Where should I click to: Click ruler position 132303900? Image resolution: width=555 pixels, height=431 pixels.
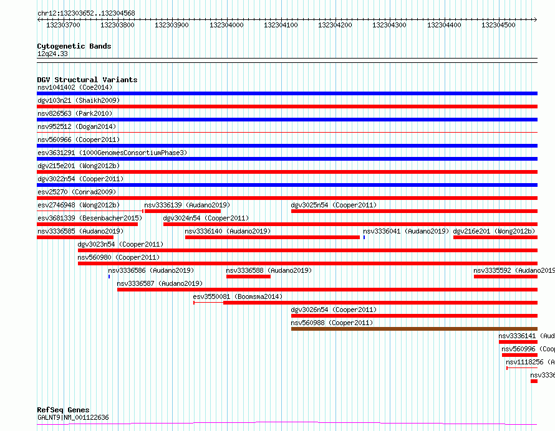pos(171,25)
